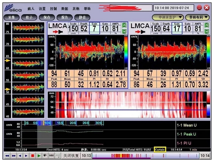This screenshot has height=162, width=214.
Task: Click the 采集 acquire button
Action: (12, 18)
